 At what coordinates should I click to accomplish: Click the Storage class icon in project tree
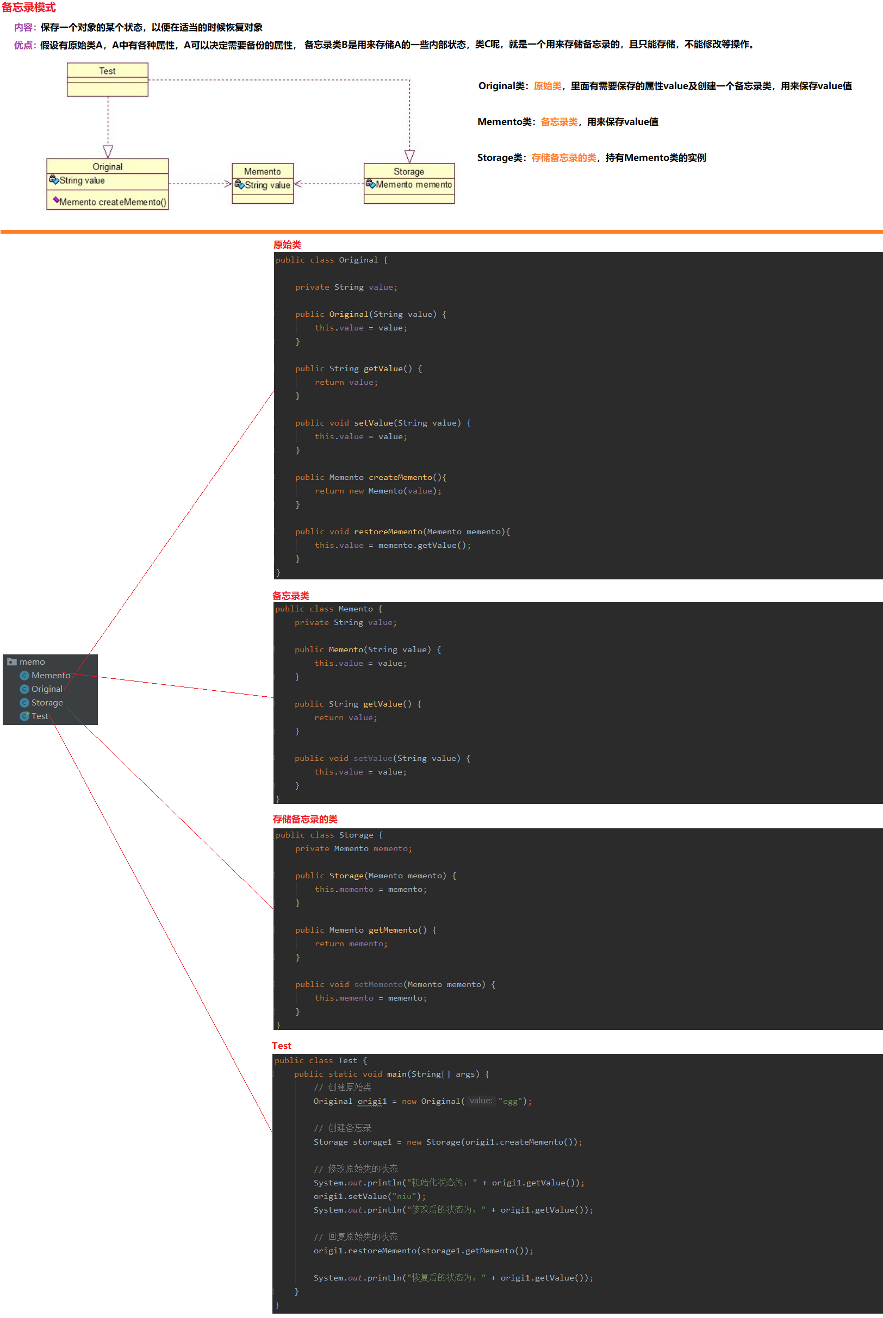24,702
